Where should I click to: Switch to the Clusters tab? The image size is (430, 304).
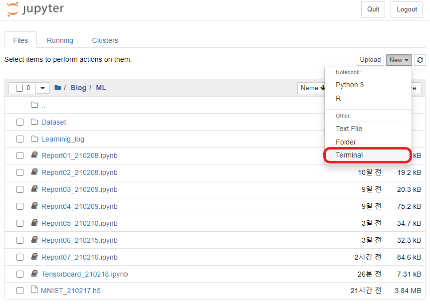coord(105,40)
